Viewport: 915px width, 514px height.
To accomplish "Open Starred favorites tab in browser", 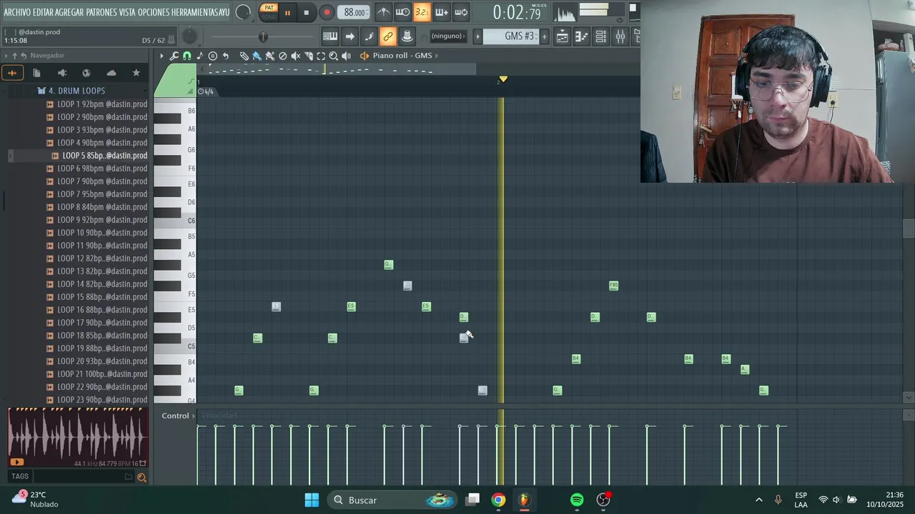I will pos(136,73).
